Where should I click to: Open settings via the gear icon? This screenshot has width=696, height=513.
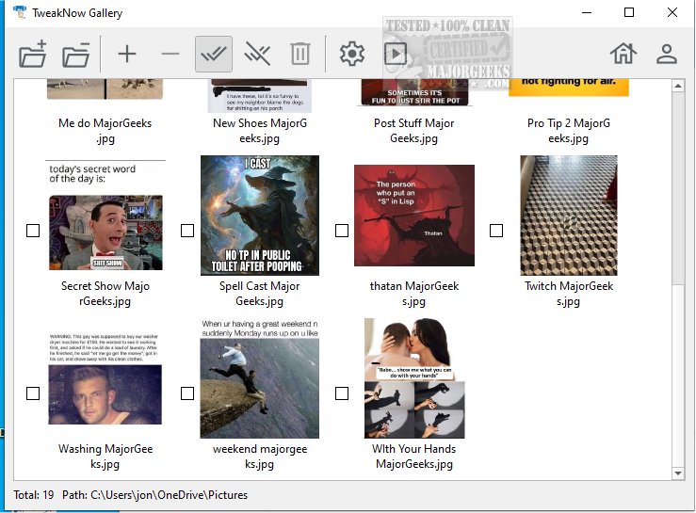tap(352, 55)
